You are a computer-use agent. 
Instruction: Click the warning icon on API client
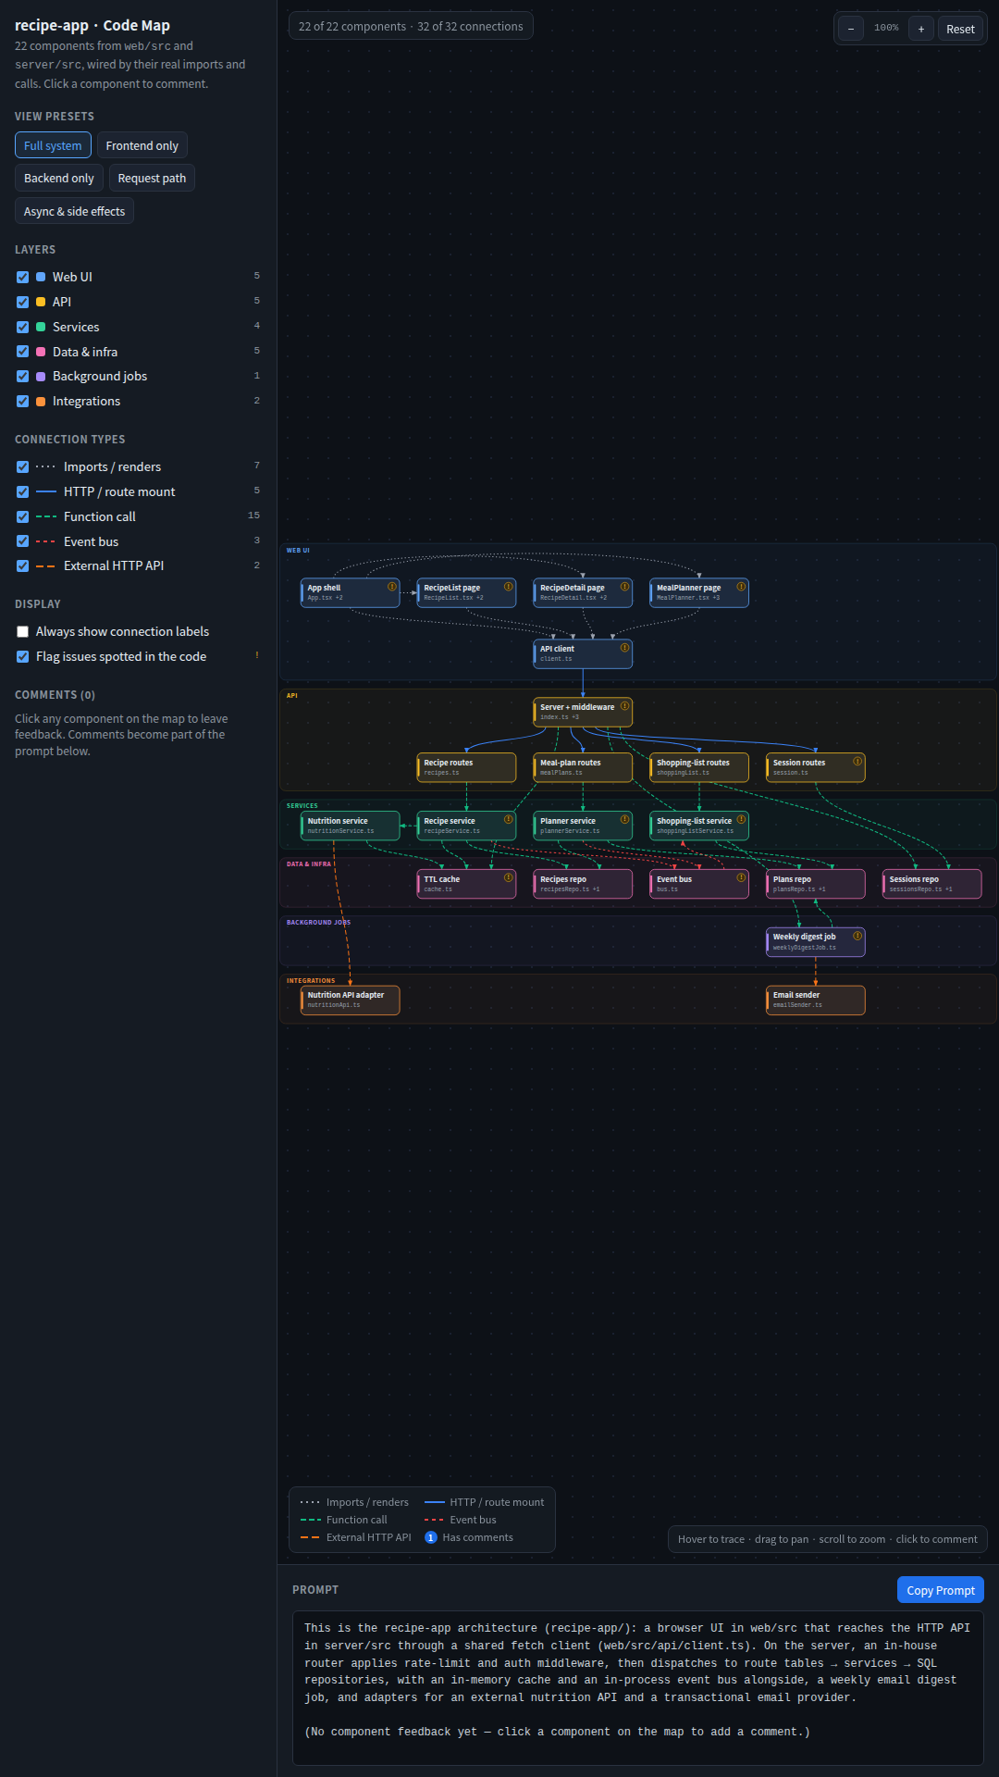625,648
